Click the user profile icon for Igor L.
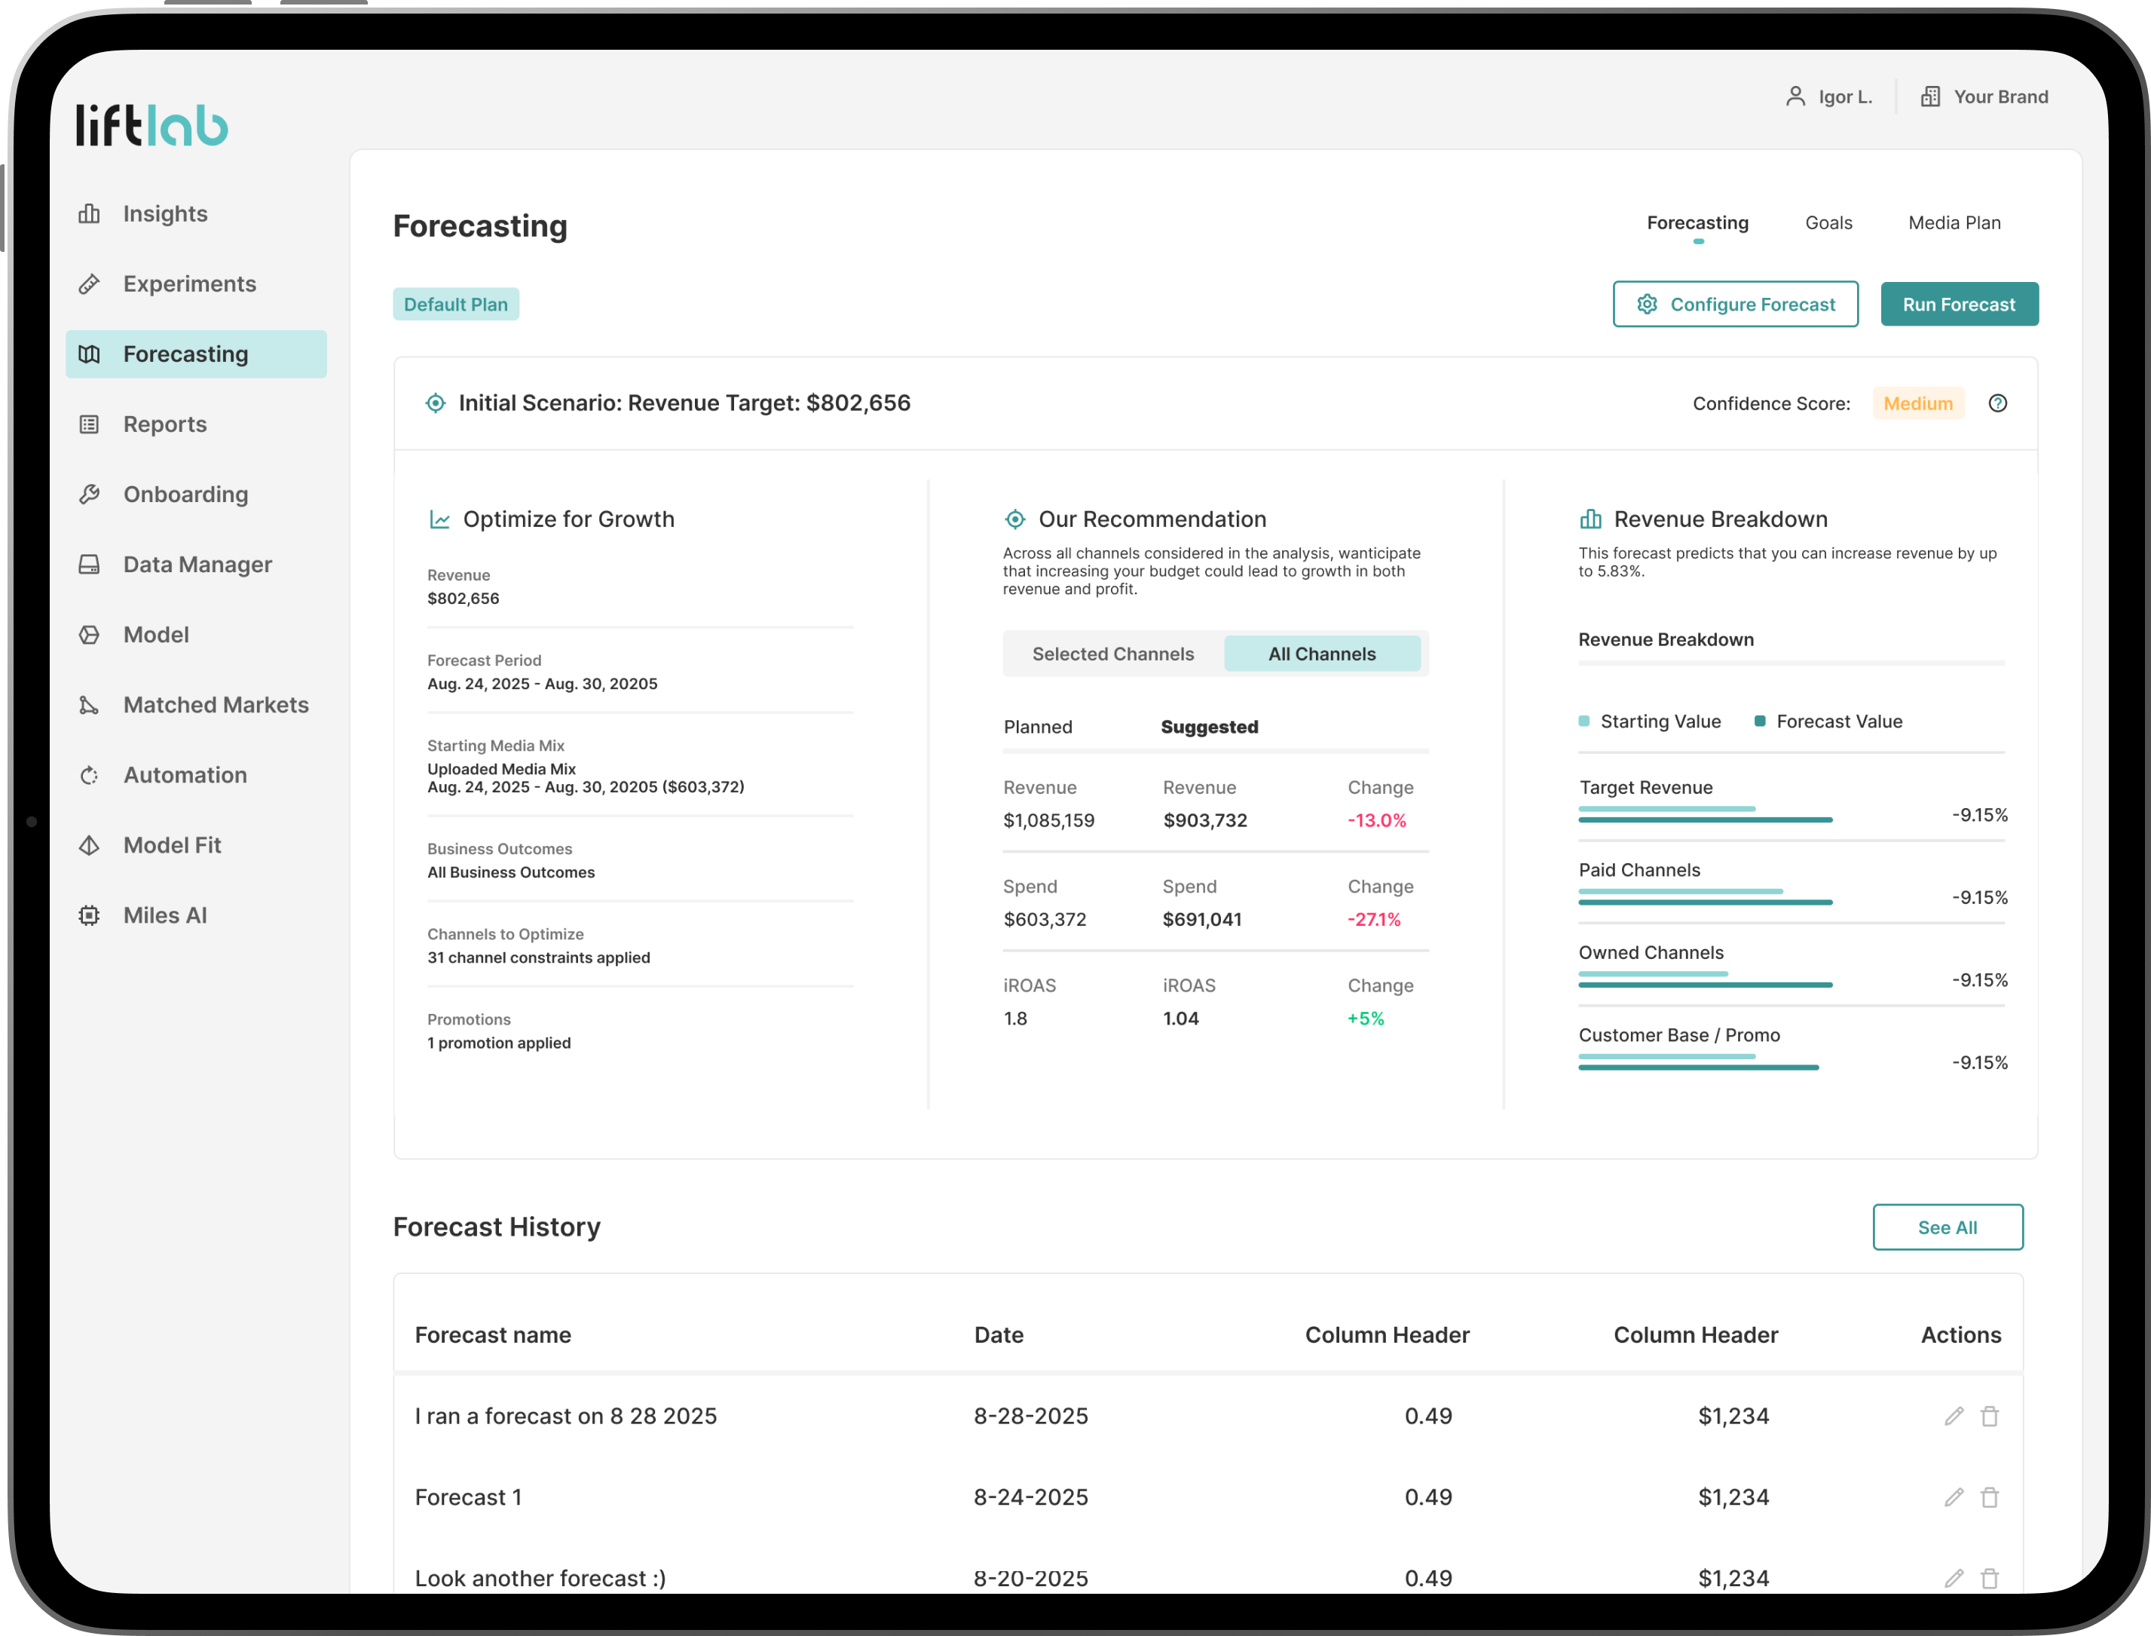2151x1636 pixels. [x=1796, y=97]
